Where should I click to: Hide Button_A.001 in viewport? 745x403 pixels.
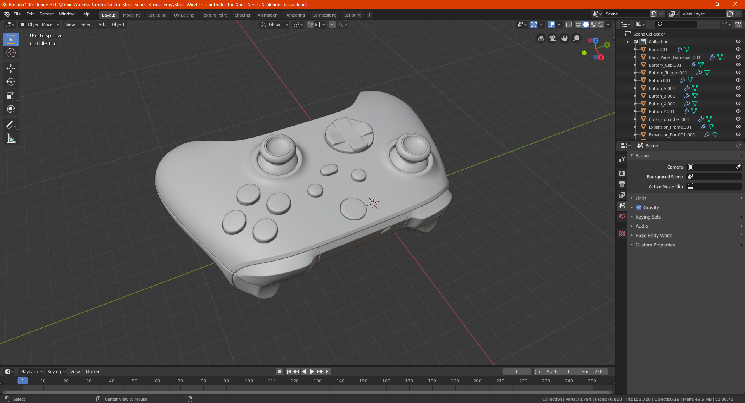pyautogui.click(x=738, y=88)
